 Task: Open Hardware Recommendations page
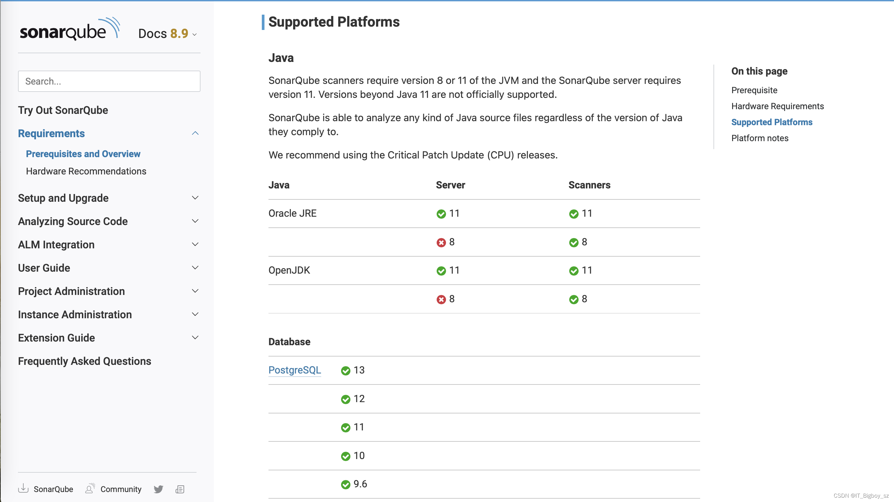coord(86,171)
